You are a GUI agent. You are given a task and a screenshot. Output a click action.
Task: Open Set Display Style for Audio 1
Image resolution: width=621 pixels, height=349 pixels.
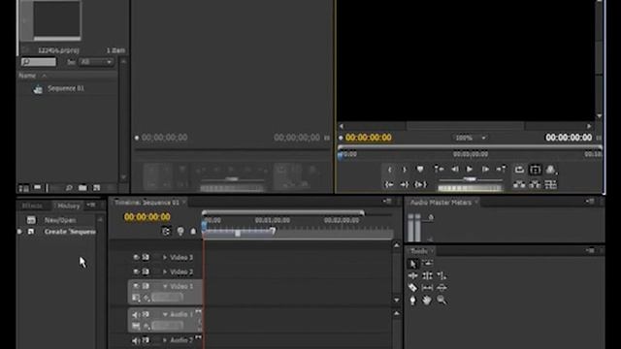(x=136, y=326)
